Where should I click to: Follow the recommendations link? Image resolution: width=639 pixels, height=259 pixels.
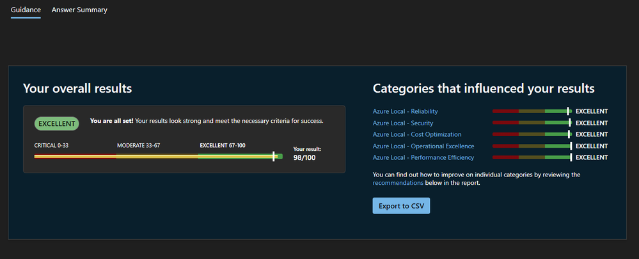pyautogui.click(x=398, y=183)
